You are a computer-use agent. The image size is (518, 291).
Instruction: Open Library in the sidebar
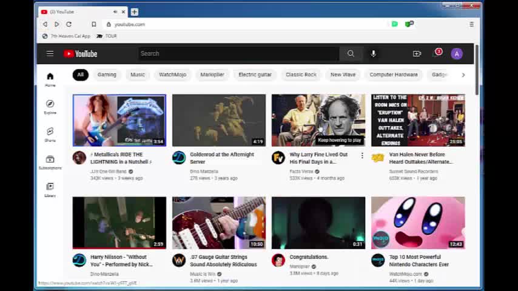[x=50, y=190]
